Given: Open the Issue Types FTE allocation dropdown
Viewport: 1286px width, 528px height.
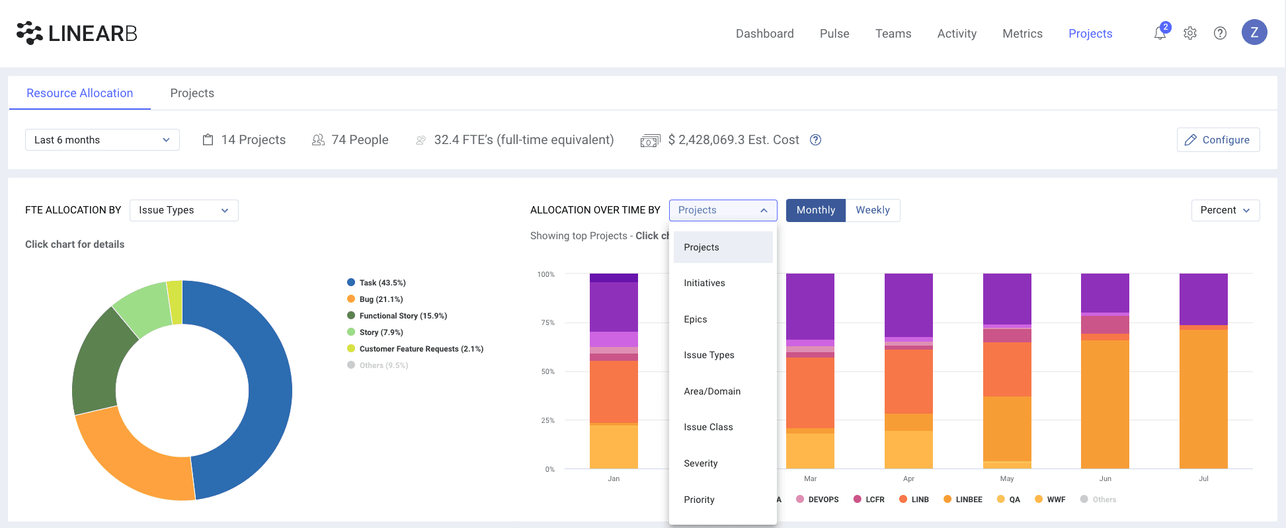Looking at the screenshot, I should pos(184,210).
